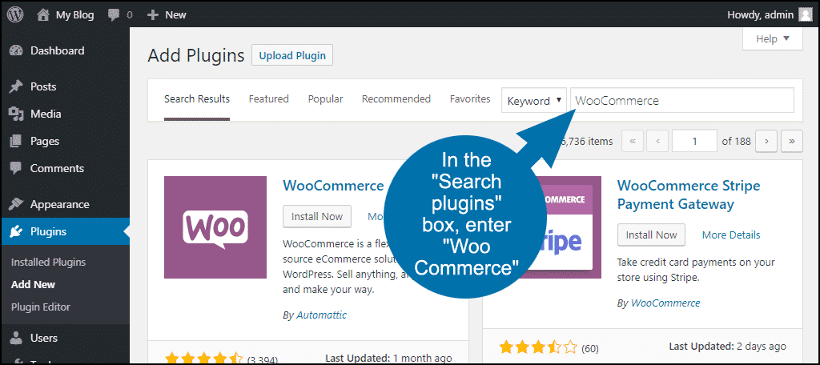Switch to the Popular tab
This screenshot has height=365, width=820.
[x=325, y=99]
